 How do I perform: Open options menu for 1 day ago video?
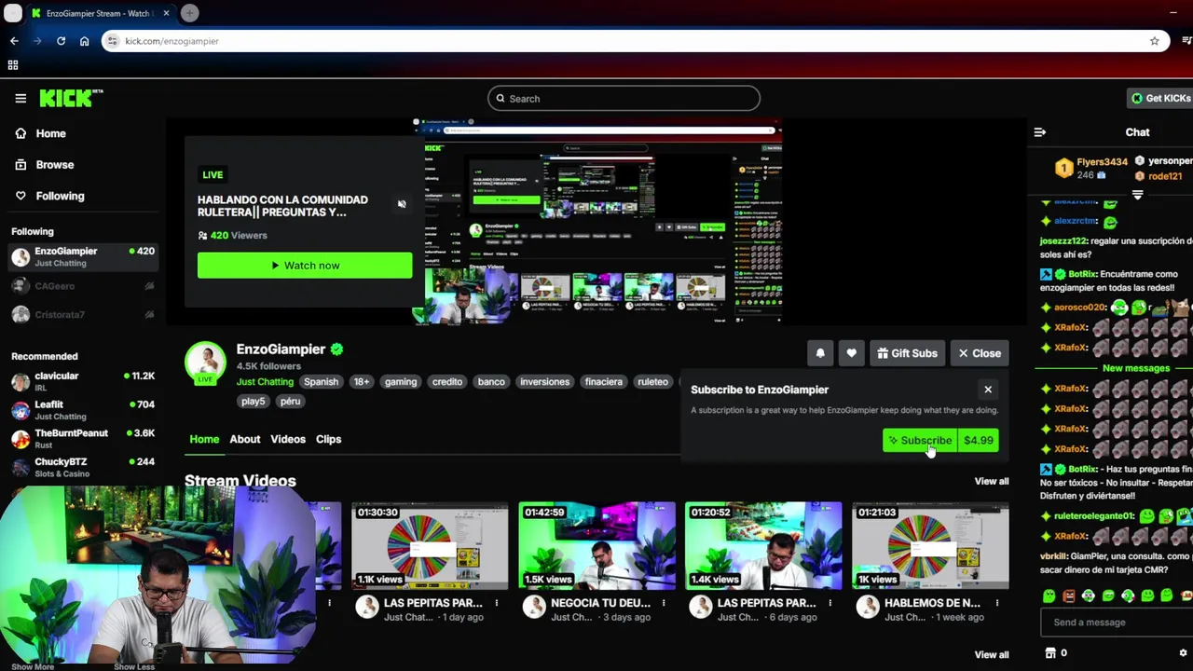(497, 604)
